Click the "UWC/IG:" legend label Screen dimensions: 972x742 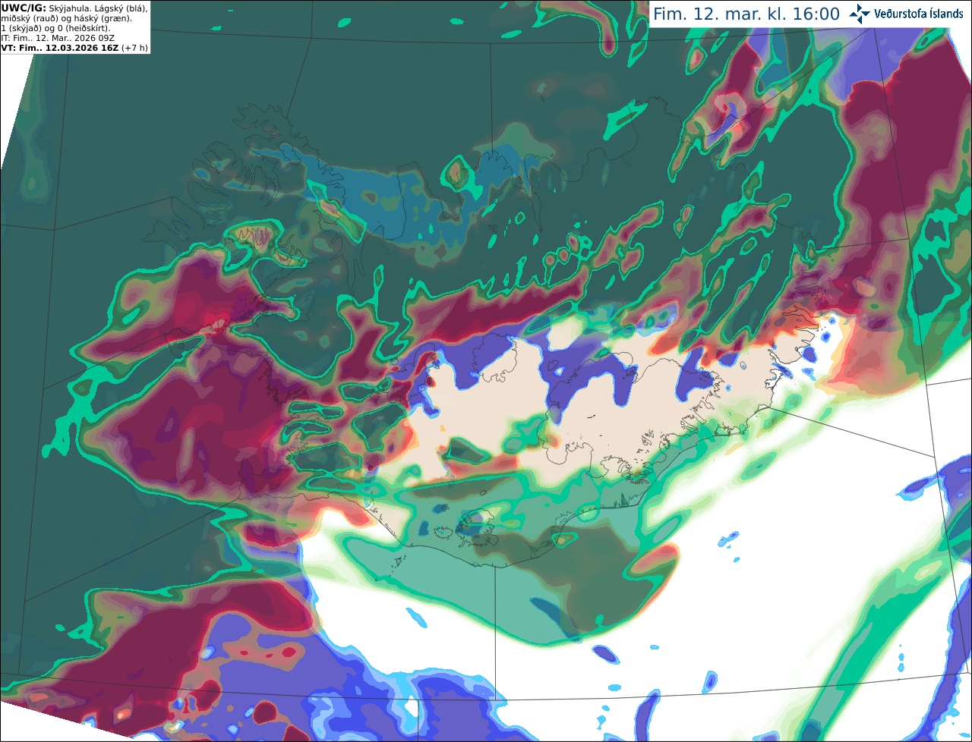(24, 8)
